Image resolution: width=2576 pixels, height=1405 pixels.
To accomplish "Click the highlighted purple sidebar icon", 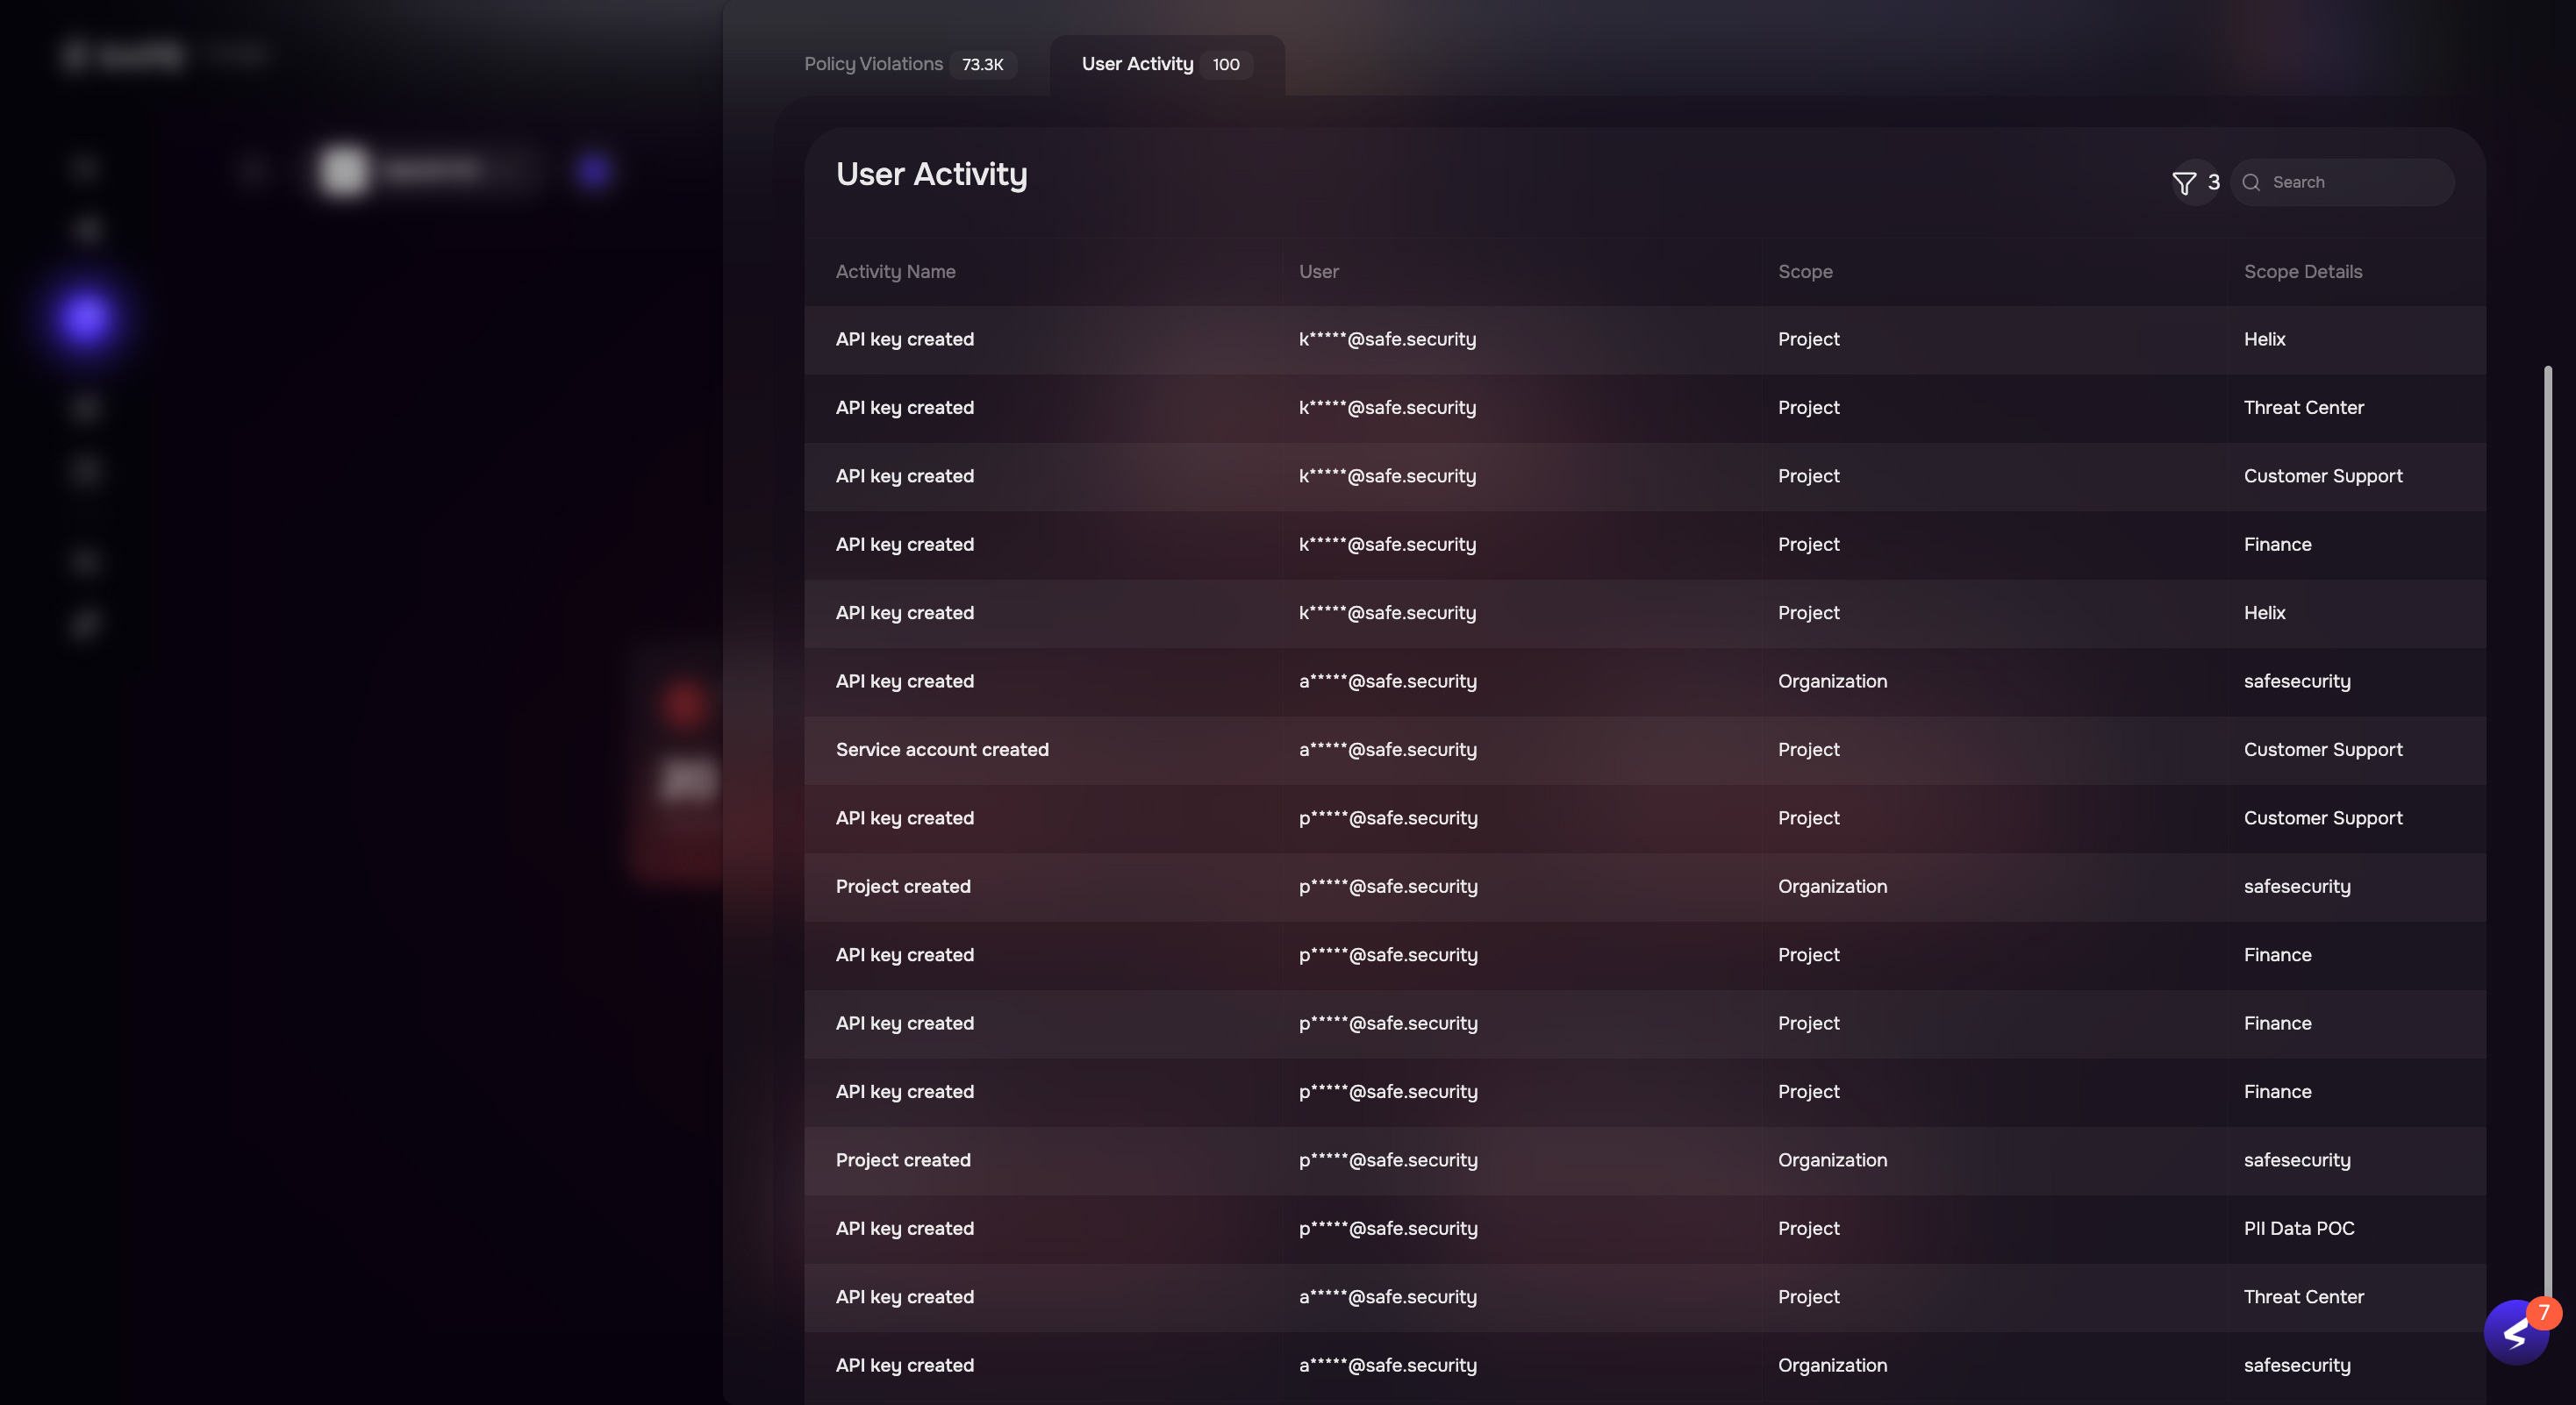I will (85, 318).
